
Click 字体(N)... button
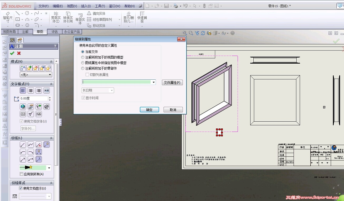click(28, 128)
